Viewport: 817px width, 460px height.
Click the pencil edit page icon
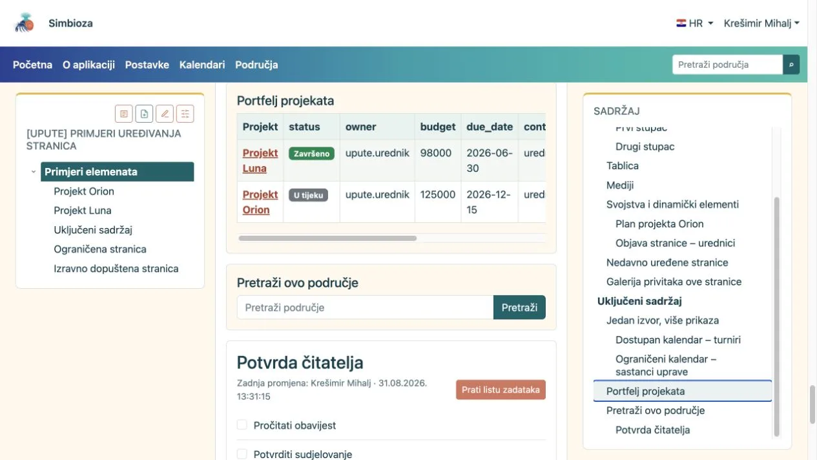coord(165,114)
